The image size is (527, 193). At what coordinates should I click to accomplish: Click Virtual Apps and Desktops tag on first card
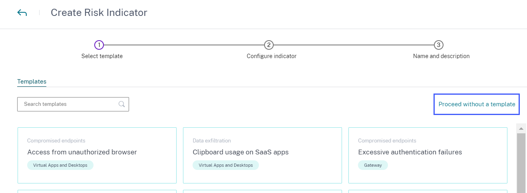60,165
